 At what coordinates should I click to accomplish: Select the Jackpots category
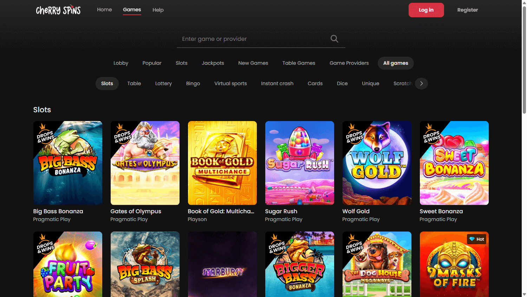tap(213, 63)
